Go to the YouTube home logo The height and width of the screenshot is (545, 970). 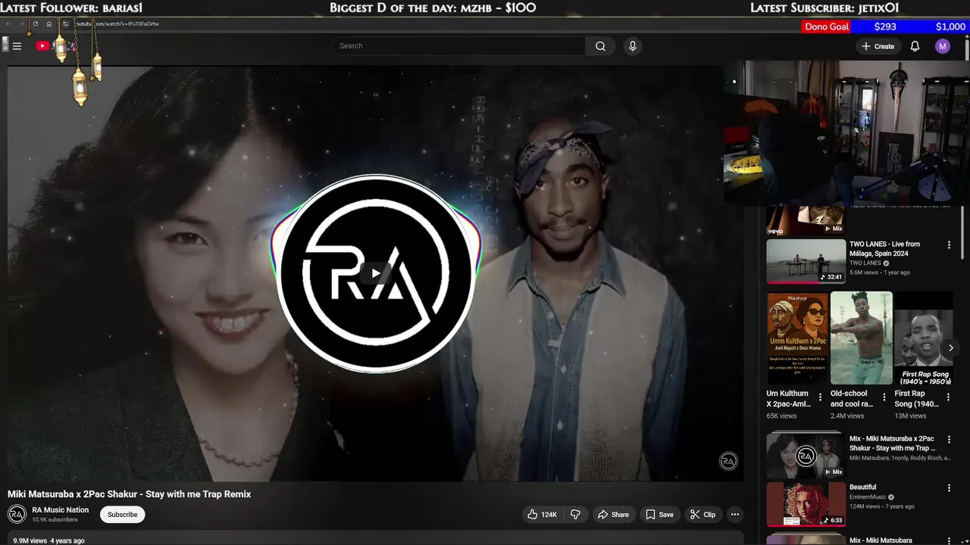55,46
